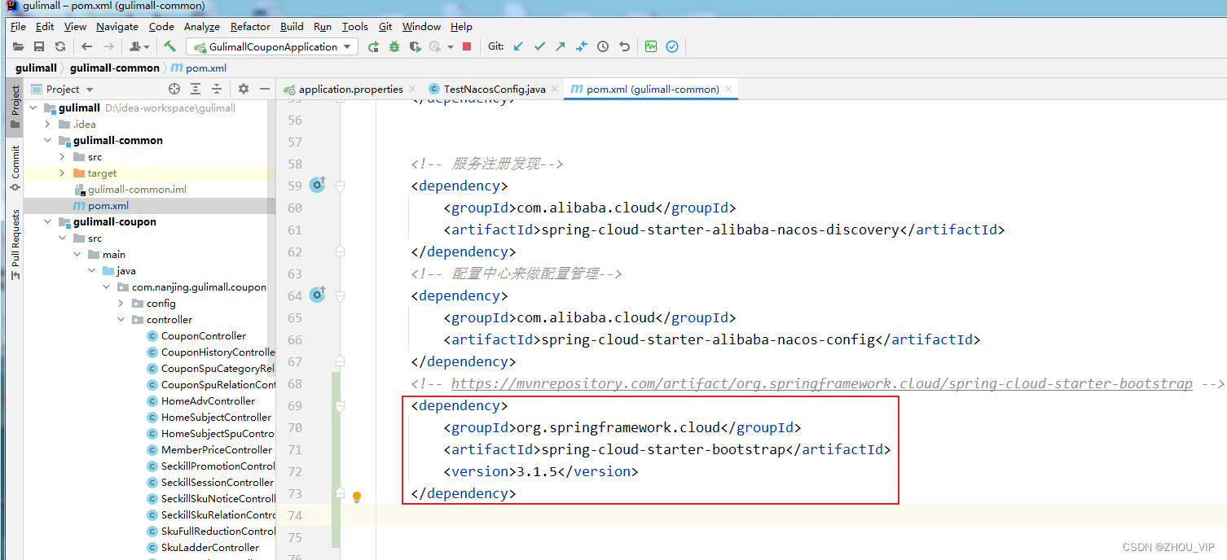
Task: Hide the Project panel with the minus icon
Action: click(265, 89)
